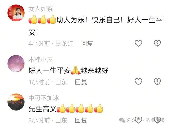170x127 pixels.
Task: Tap 回复 under 先生高义 comment
Action: 81,120
